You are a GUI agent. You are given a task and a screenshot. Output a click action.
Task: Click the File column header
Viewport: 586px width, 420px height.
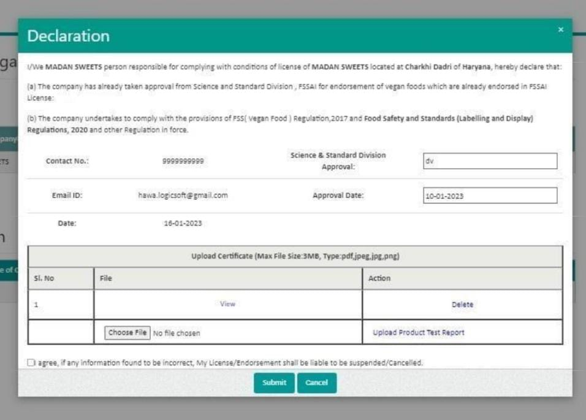coord(106,278)
